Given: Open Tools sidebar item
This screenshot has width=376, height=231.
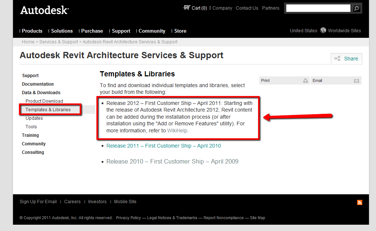Looking at the screenshot, I should [x=31, y=127].
